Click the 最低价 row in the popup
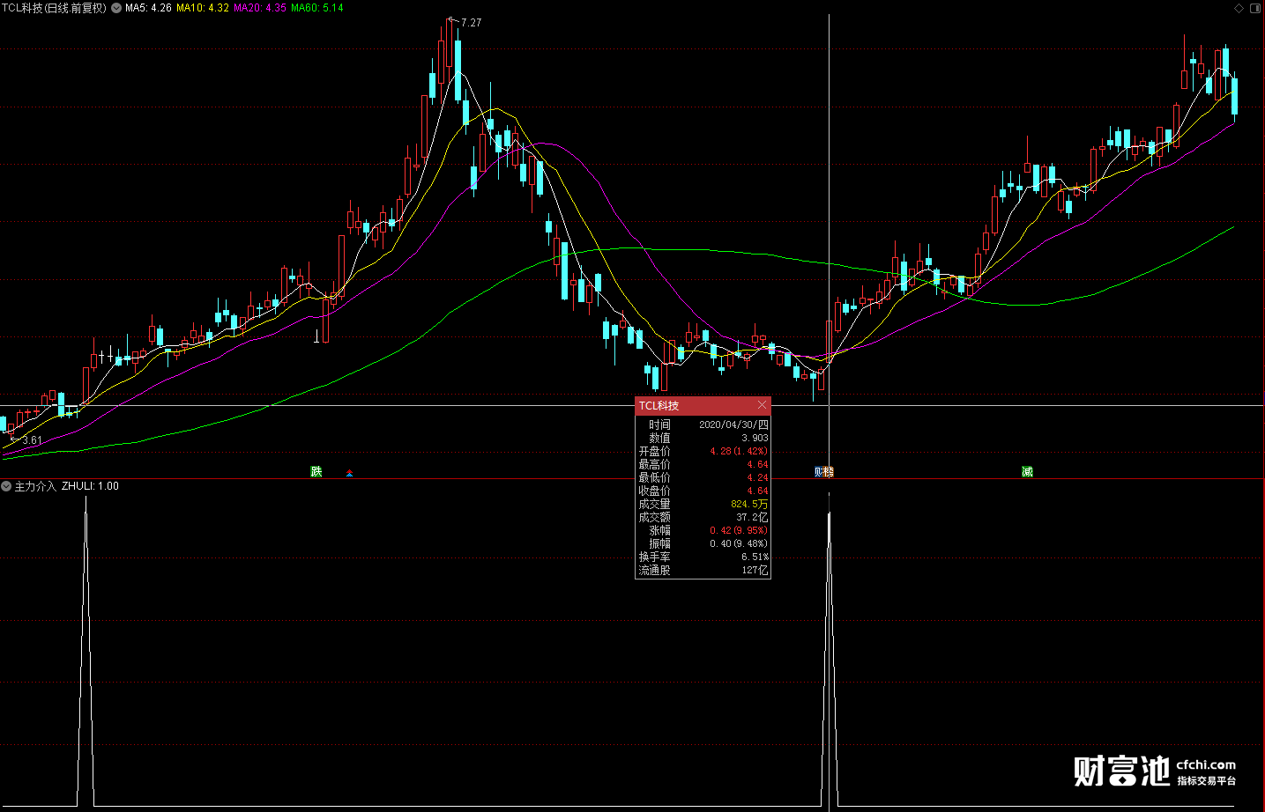 [x=703, y=477]
